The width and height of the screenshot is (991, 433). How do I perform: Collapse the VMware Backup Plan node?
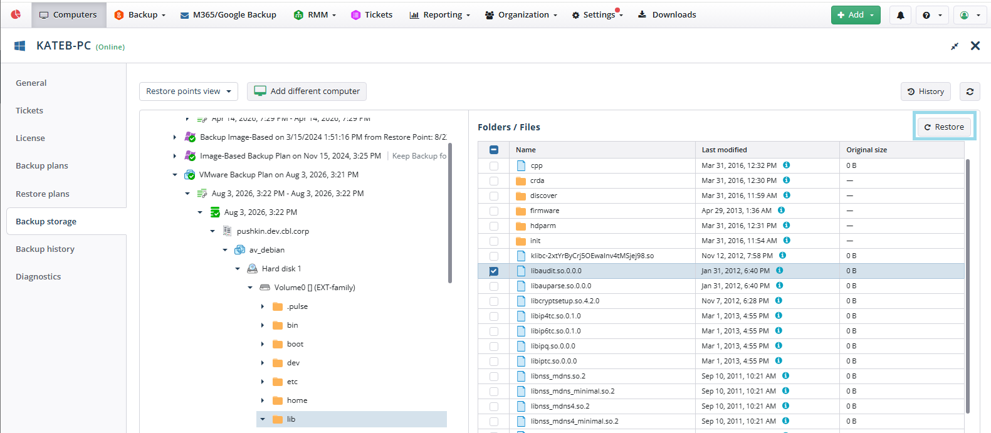(175, 175)
